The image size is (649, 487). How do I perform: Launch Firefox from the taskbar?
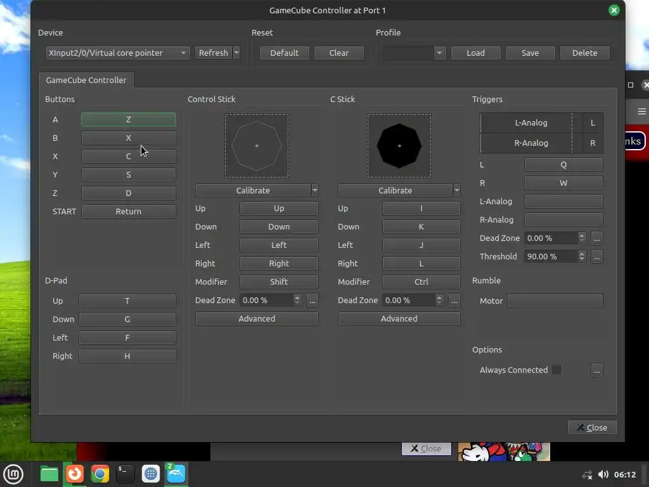coord(75,474)
